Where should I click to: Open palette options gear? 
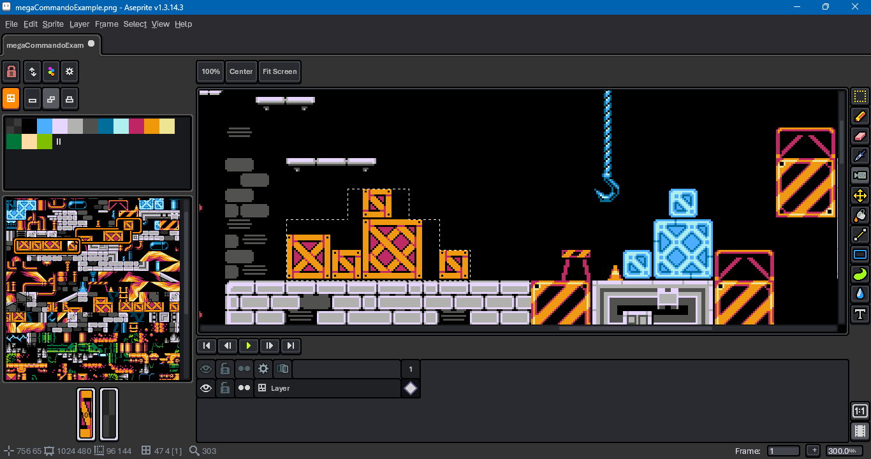click(70, 72)
